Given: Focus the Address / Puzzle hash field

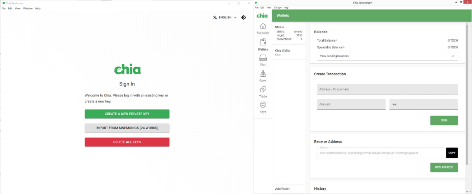Looking at the screenshot, I should (387, 89).
